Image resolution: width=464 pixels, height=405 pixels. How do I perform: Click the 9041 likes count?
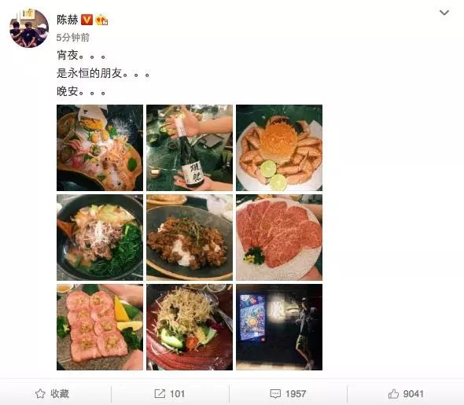point(414,394)
